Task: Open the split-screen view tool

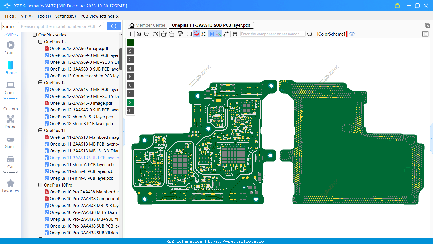Action: [130, 34]
